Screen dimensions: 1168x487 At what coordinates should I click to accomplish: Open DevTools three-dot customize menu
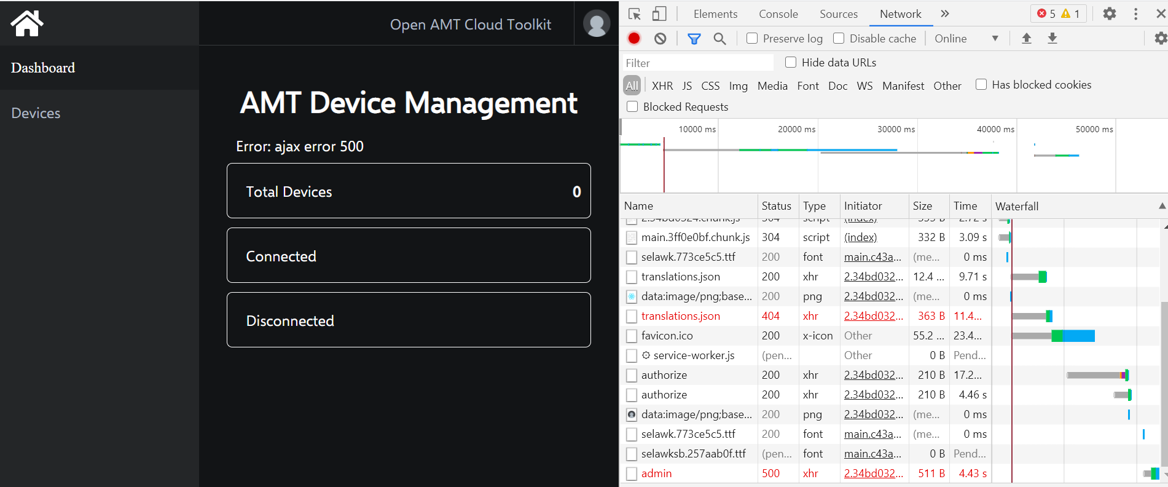coord(1135,14)
